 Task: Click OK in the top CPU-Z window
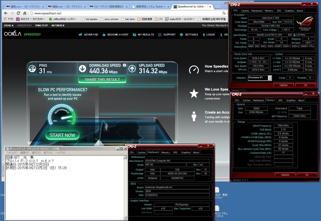(x=305, y=85)
